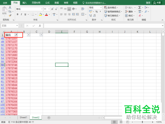Switch to the View tab
Viewport: 165px width, 124px height.
tap(75, 3)
